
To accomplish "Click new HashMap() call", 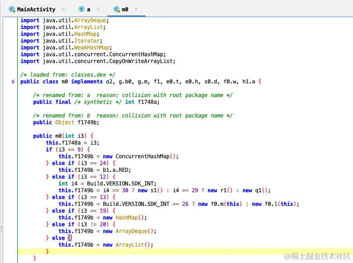I will (x=123, y=218).
